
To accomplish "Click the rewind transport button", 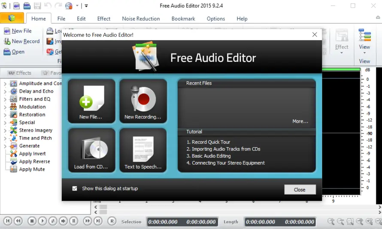I will coord(18,221).
